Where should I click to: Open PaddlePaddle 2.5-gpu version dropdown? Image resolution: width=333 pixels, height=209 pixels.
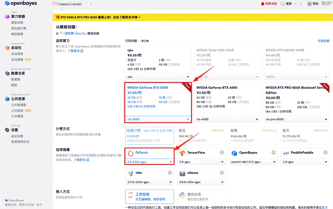[305, 162]
